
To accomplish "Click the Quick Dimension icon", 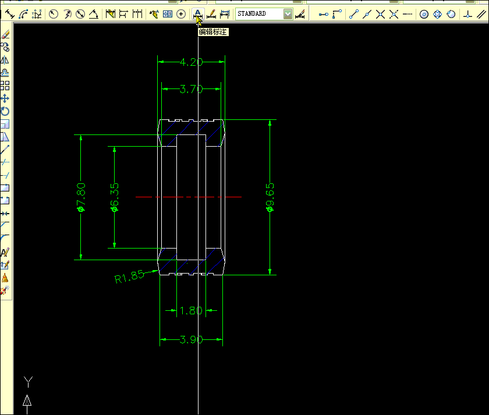I will pos(111,14).
